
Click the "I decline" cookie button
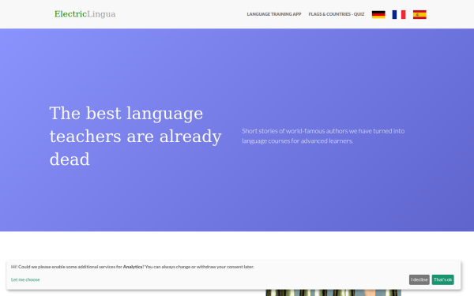[419, 279]
